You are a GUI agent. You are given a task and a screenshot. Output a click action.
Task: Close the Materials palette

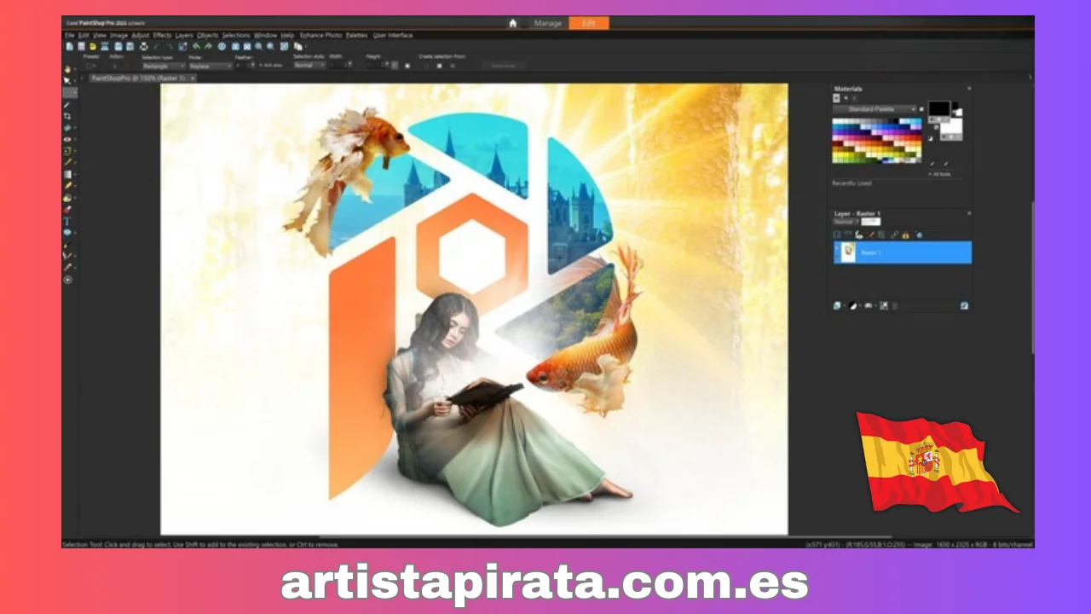[969, 88]
